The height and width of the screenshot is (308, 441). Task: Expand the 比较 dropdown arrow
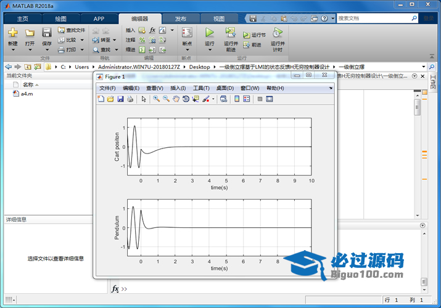[82, 40]
